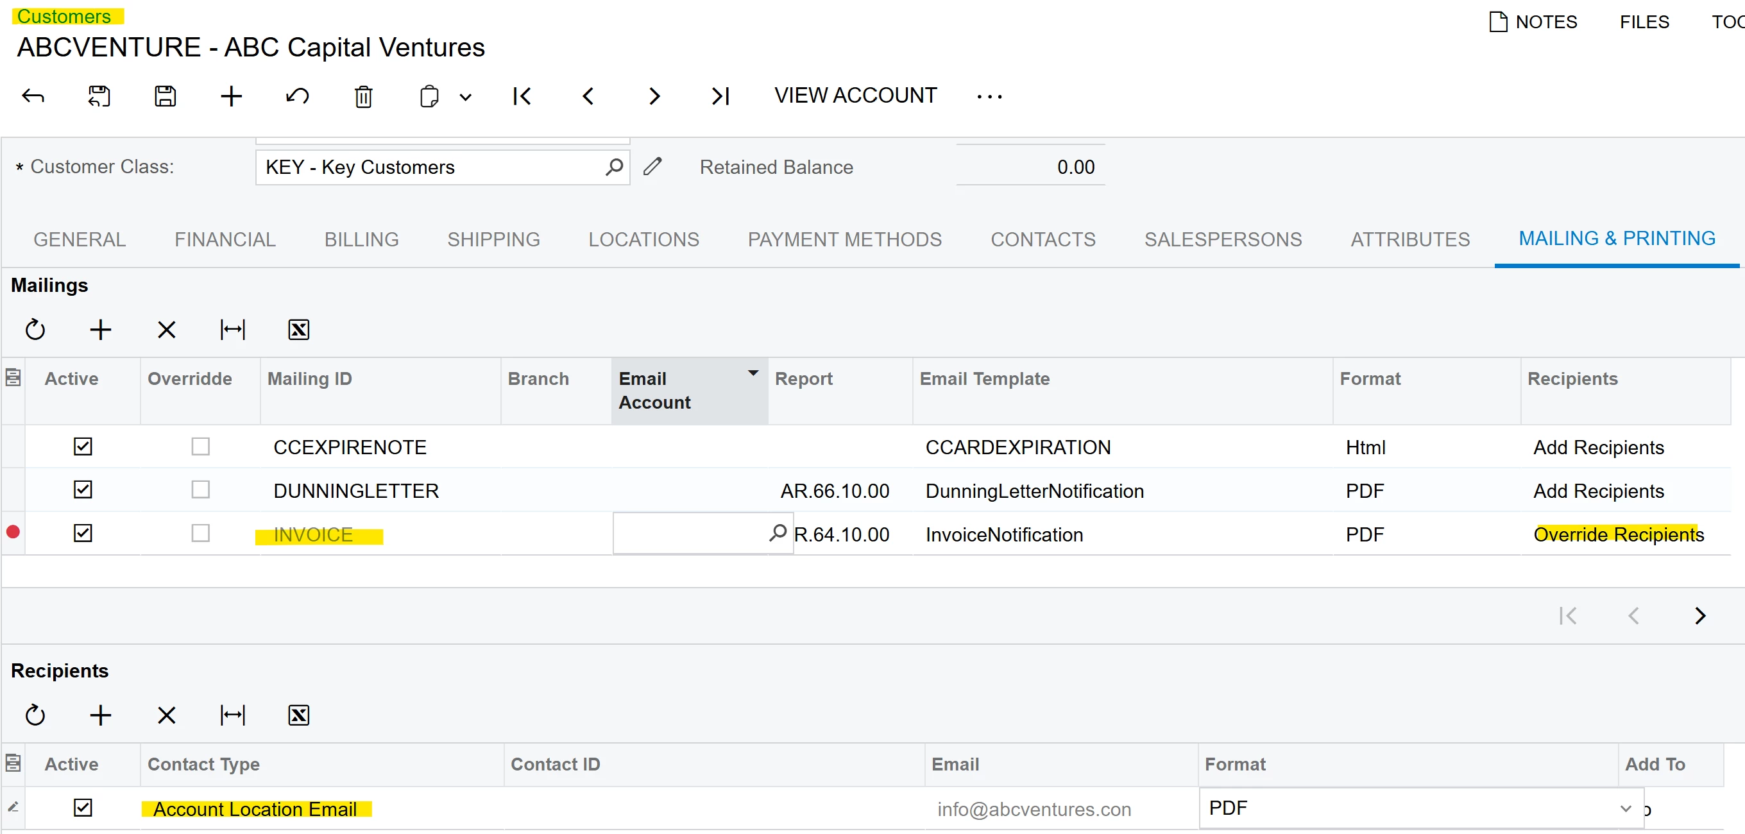
Task: Open the PDF Format dropdown in Recipients
Action: (x=1625, y=808)
